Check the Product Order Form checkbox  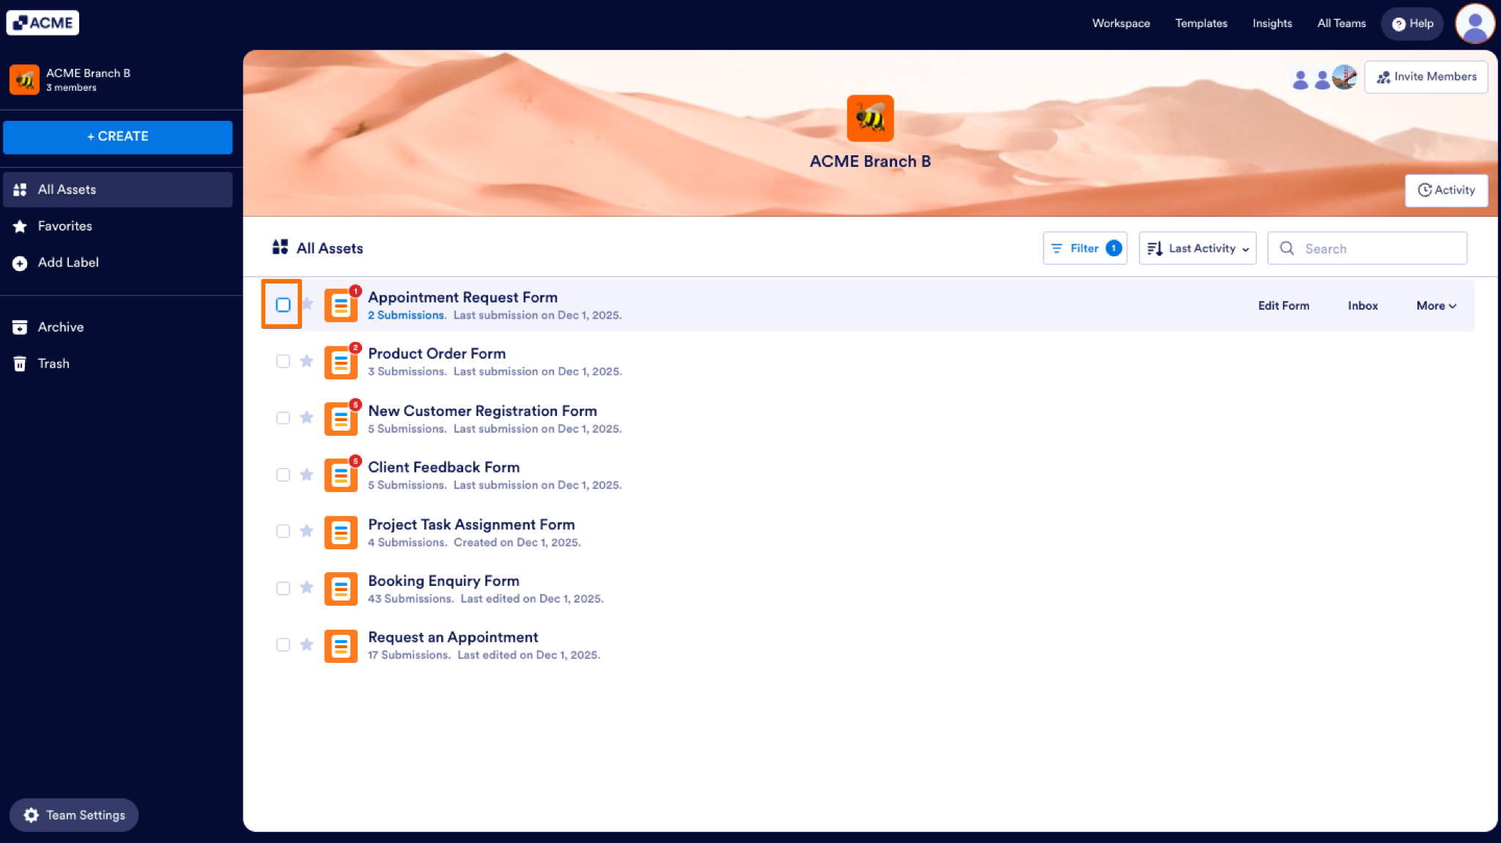283,361
